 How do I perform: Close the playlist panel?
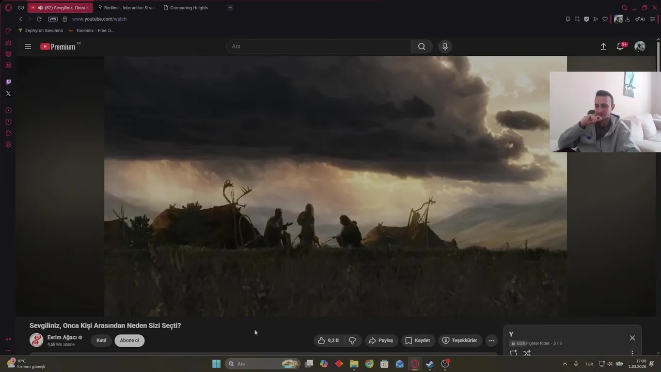click(x=632, y=338)
